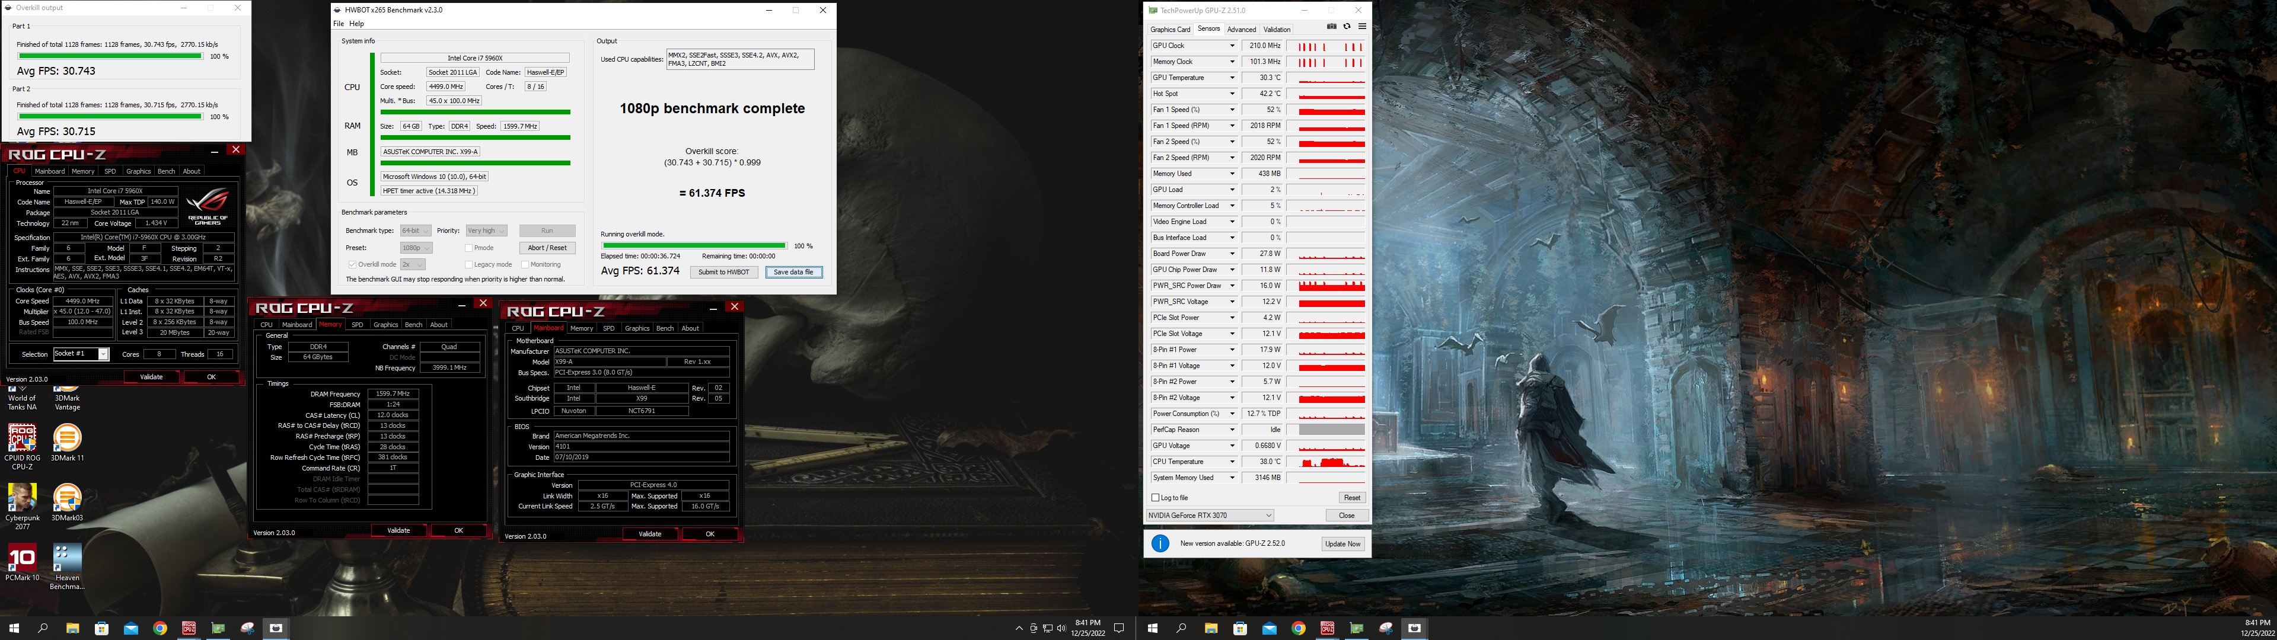Open the Help menu in HWBOT x265 Benchmark
This screenshot has height=640, width=2277.
pyautogui.click(x=357, y=24)
